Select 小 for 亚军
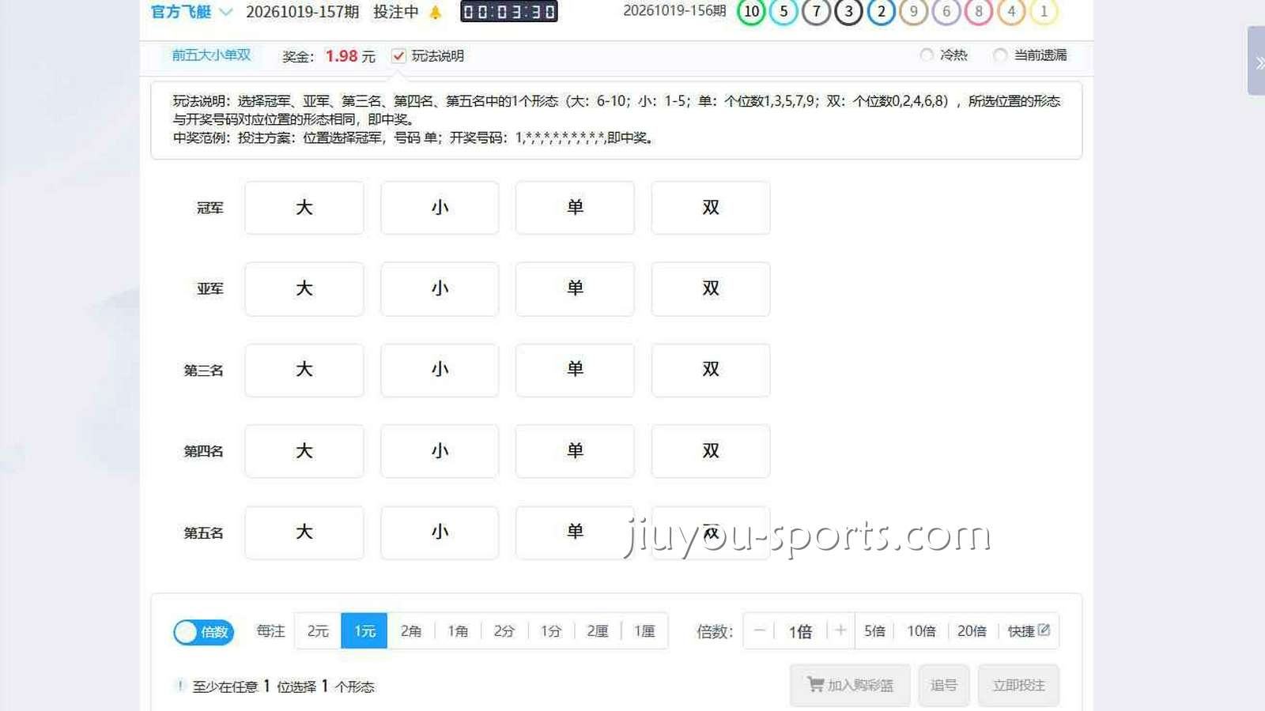This screenshot has width=1265, height=711. 440,289
